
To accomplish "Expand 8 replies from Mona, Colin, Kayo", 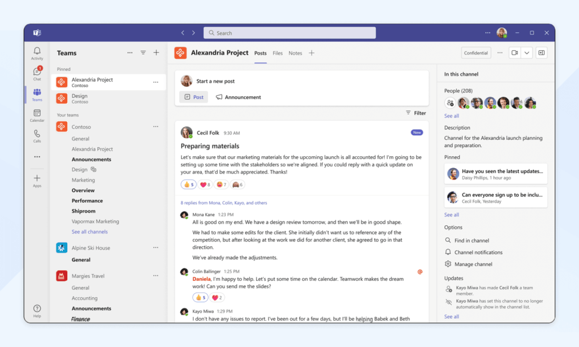I will pyautogui.click(x=224, y=203).
